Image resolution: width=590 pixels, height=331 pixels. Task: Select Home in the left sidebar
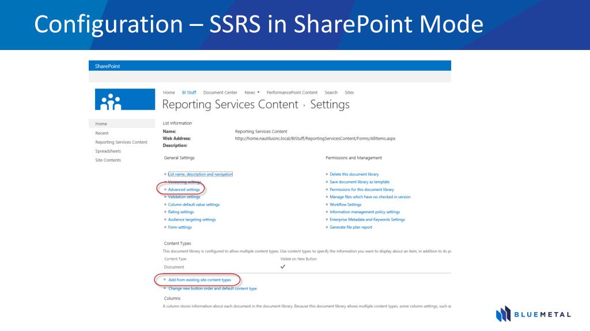point(122,124)
